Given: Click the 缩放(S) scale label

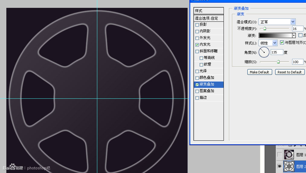Looking at the screenshot, I should point(251,62).
